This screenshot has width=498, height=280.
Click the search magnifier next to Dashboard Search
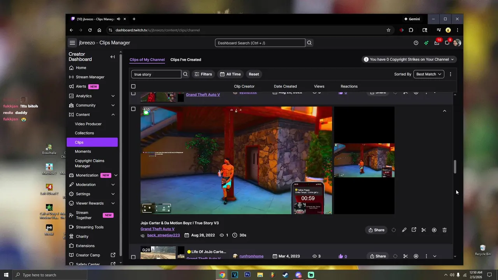(309, 43)
